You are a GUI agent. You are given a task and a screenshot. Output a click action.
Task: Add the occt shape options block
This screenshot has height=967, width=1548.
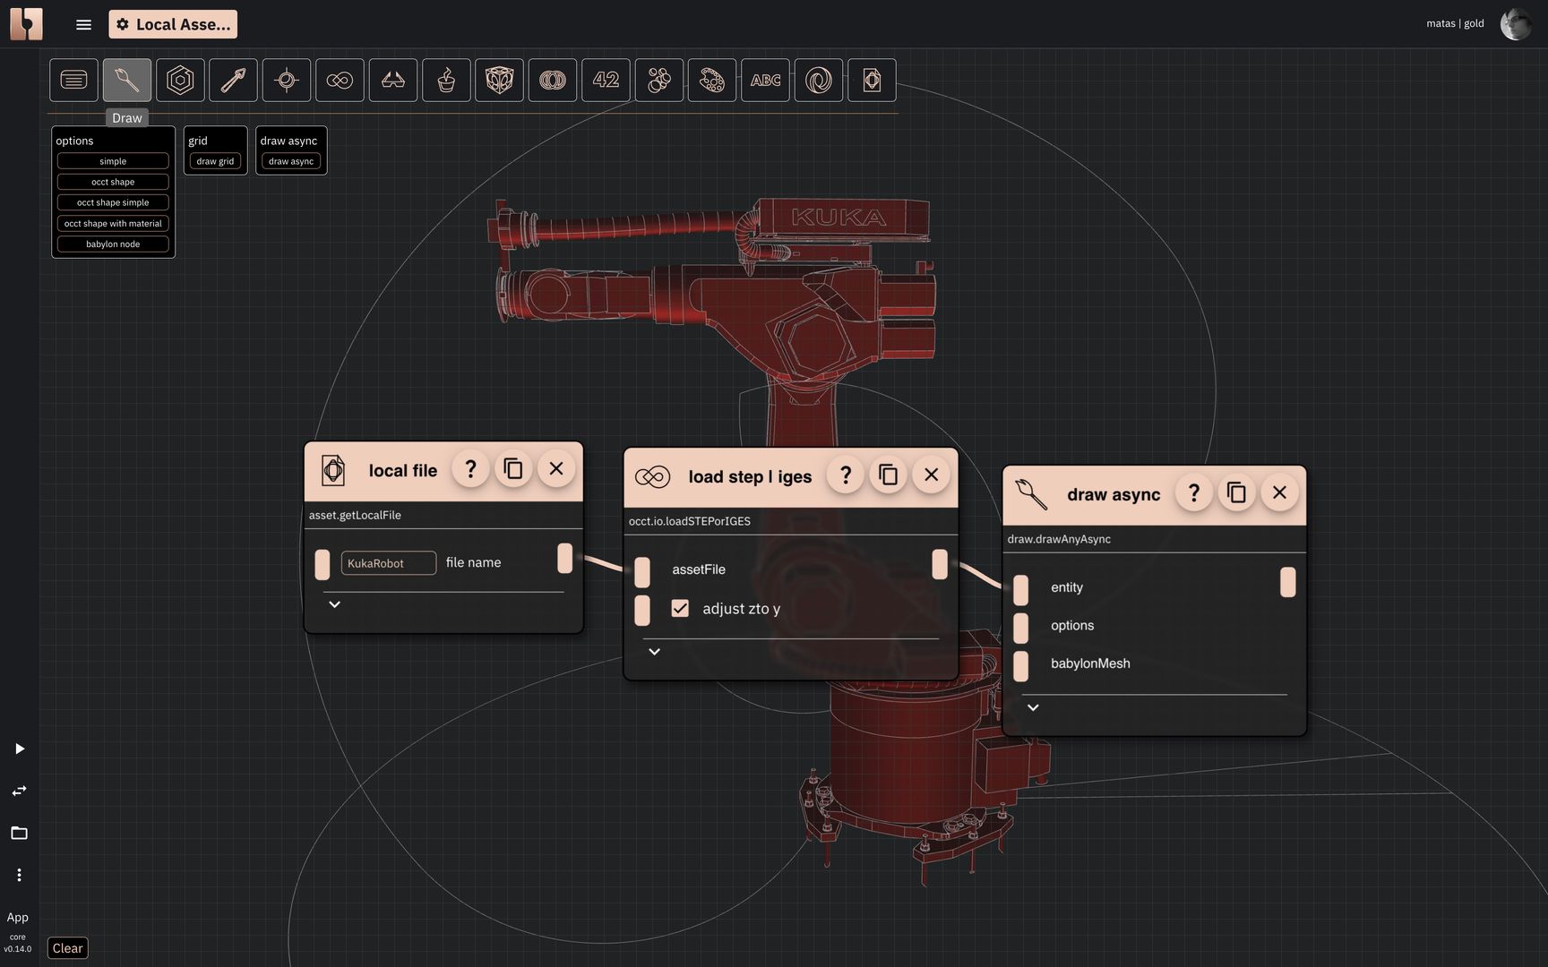point(113,182)
